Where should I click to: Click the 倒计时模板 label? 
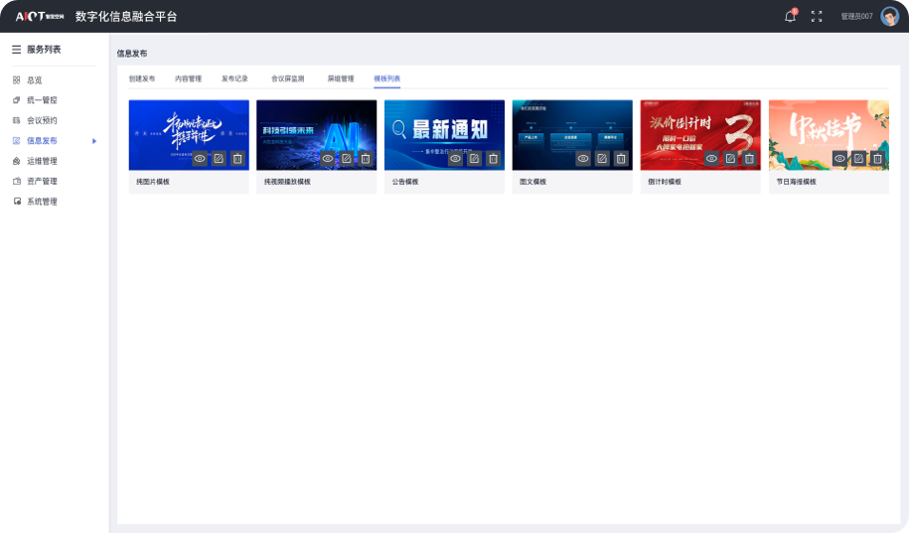coord(665,182)
